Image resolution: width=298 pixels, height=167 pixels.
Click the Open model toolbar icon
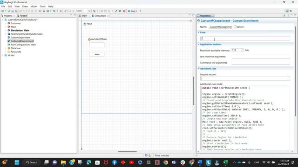pos(9,11)
